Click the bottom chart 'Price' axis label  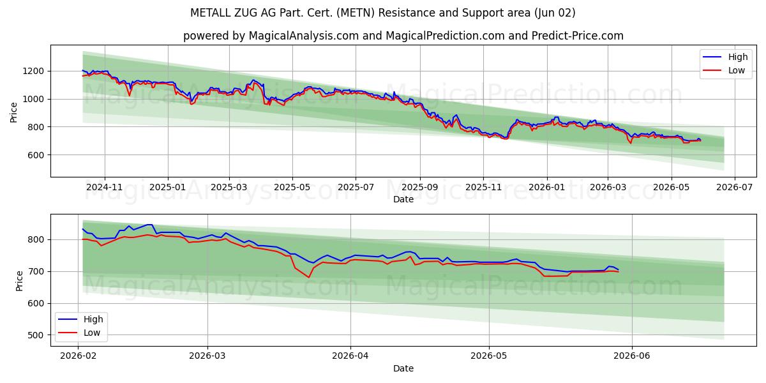pos(20,280)
